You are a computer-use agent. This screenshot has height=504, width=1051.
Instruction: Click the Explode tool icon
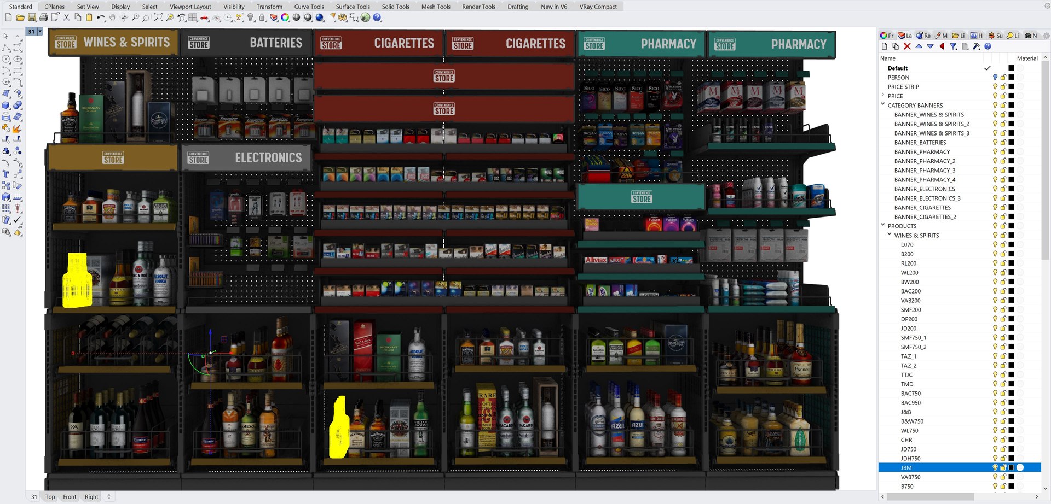click(18, 128)
